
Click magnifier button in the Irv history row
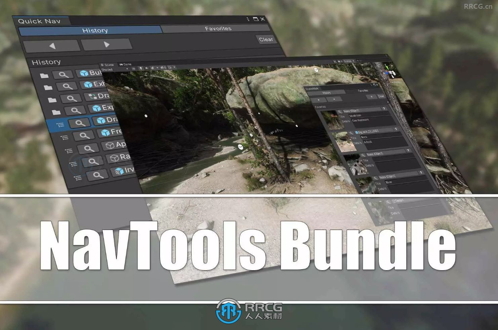97,175
